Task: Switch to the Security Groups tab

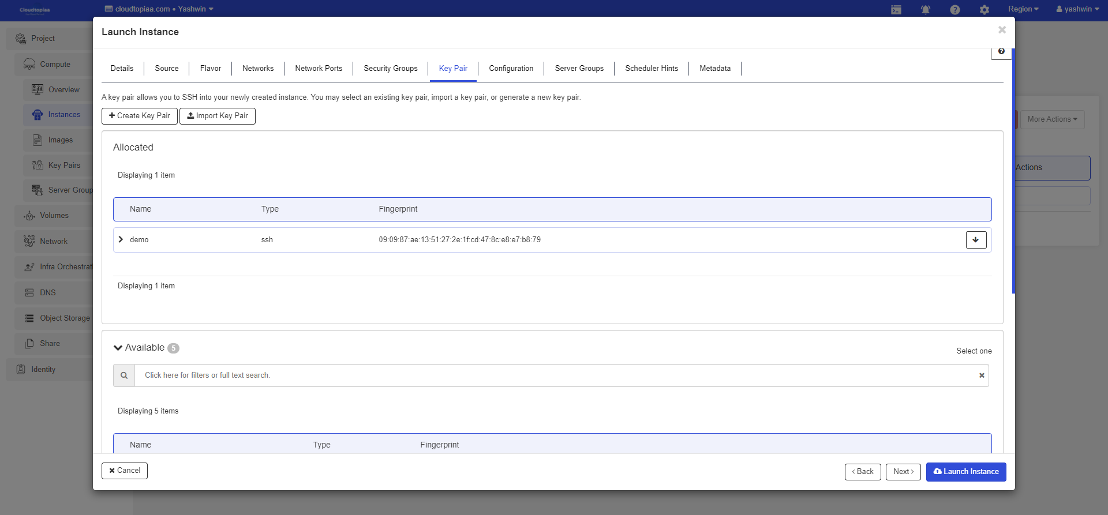Action: (x=391, y=69)
